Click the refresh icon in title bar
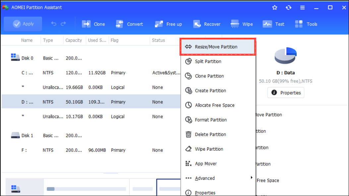This screenshot has width=349, height=196. click(288, 8)
